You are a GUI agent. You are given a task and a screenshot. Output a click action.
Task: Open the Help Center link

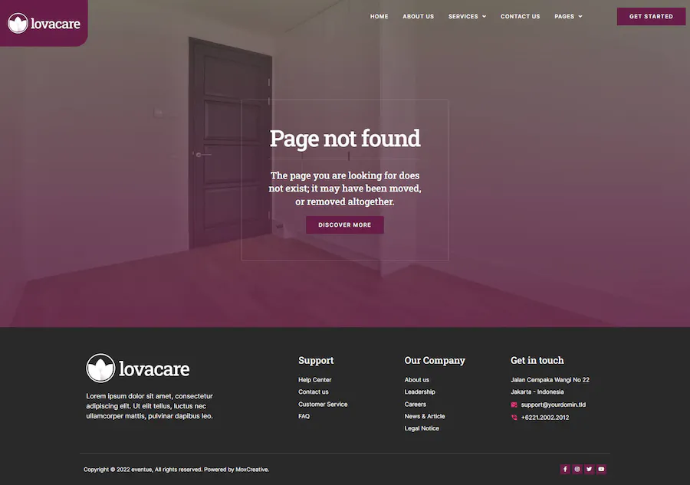(314, 379)
